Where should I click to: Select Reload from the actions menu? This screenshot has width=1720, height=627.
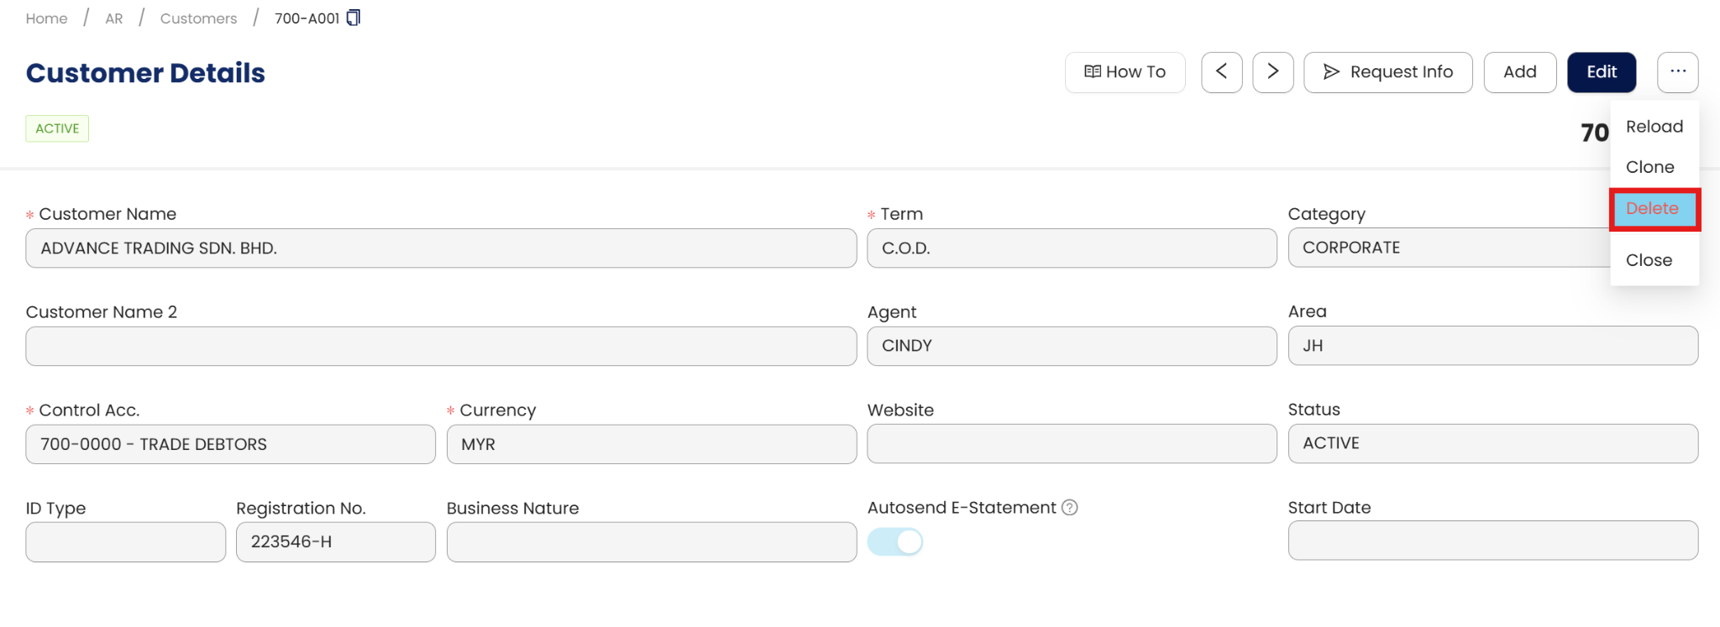coord(1654,127)
